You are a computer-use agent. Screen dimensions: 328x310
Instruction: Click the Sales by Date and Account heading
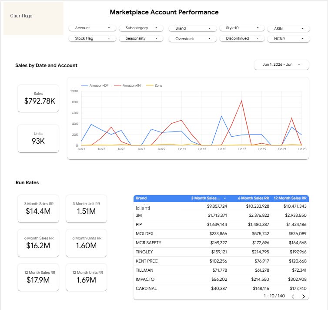pos(46,65)
